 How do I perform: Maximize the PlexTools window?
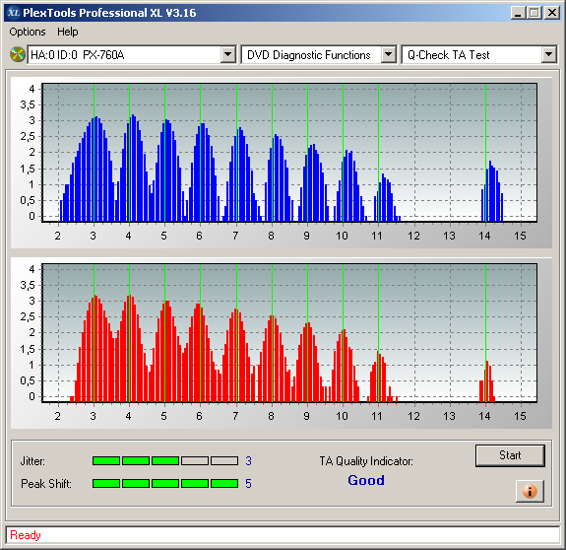click(535, 13)
